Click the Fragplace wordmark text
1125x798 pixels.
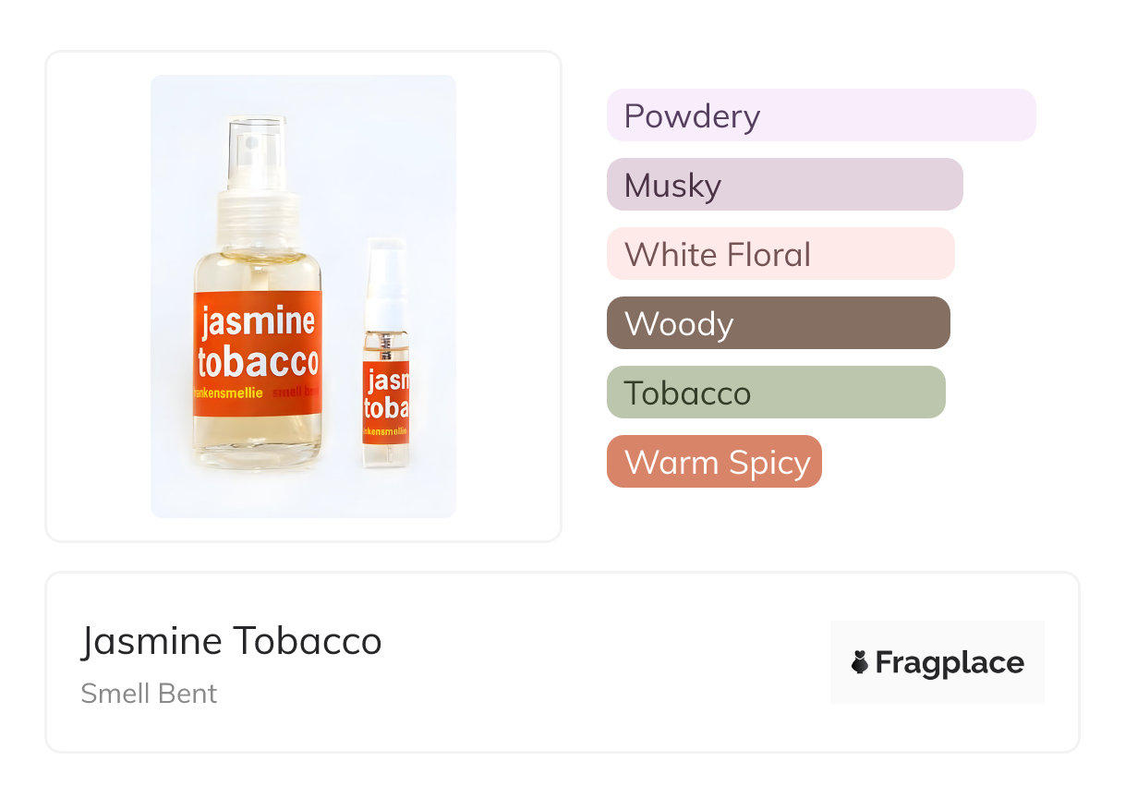click(950, 663)
